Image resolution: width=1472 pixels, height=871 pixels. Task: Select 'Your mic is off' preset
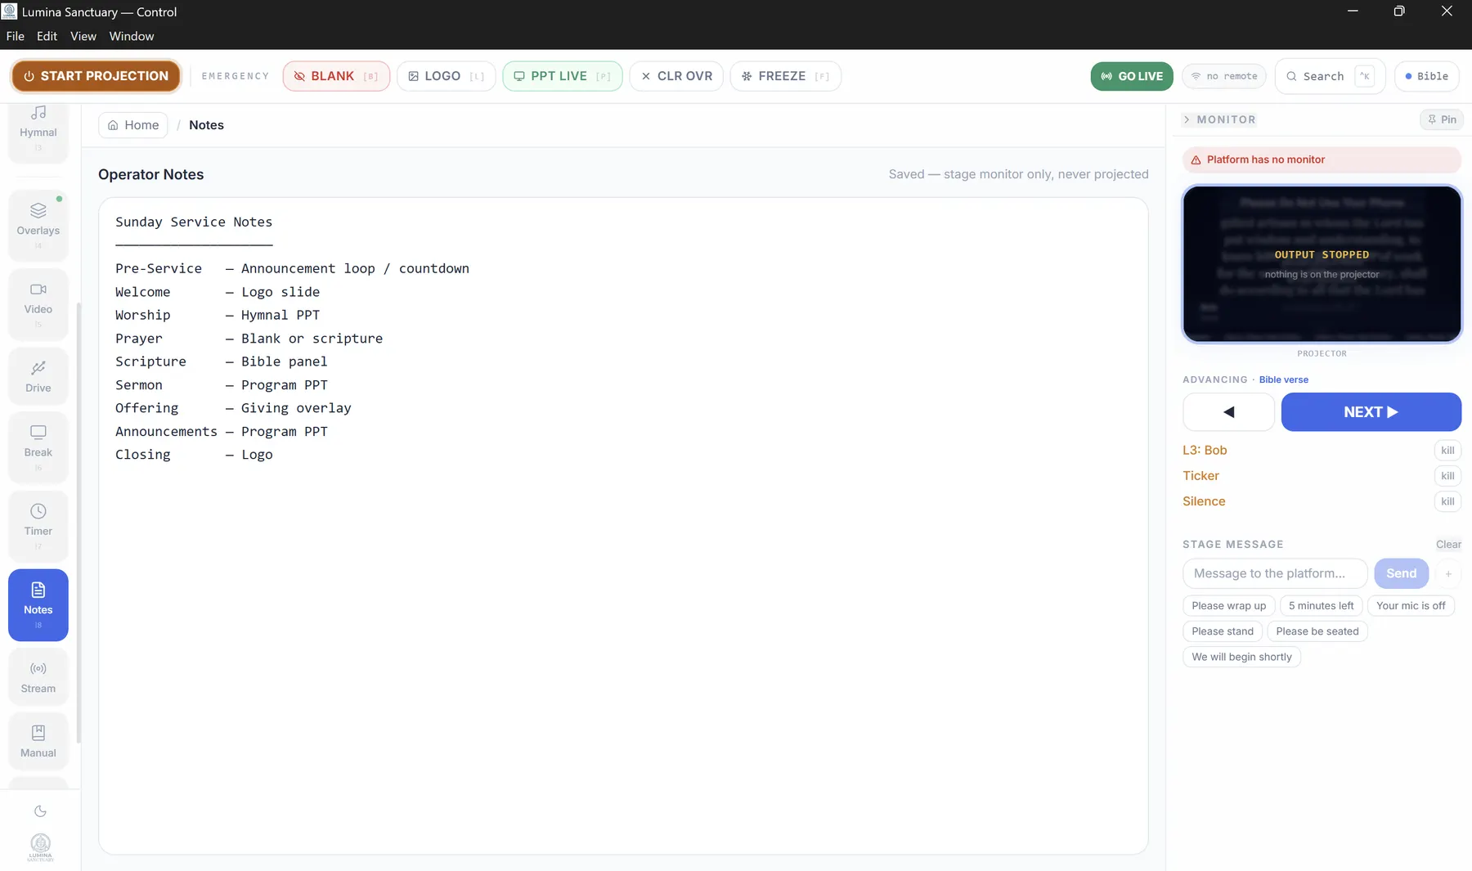[x=1411, y=606]
